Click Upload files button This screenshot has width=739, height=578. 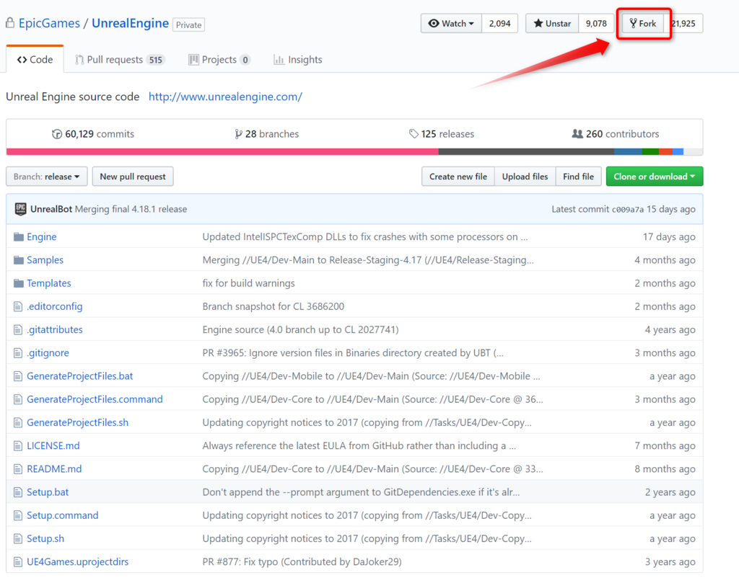(x=525, y=177)
